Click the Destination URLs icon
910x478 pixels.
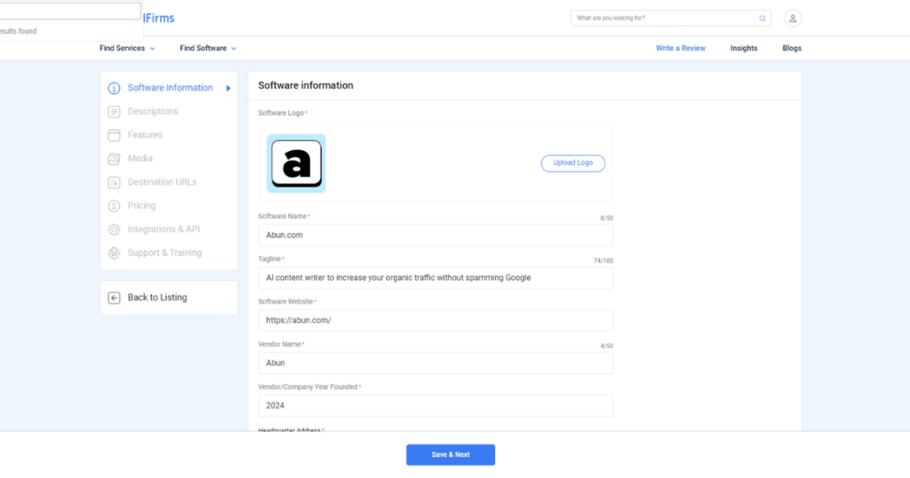114,183
